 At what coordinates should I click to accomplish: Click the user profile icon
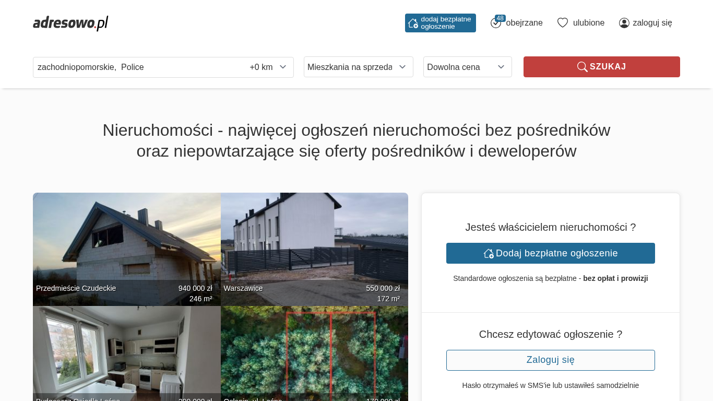click(624, 23)
